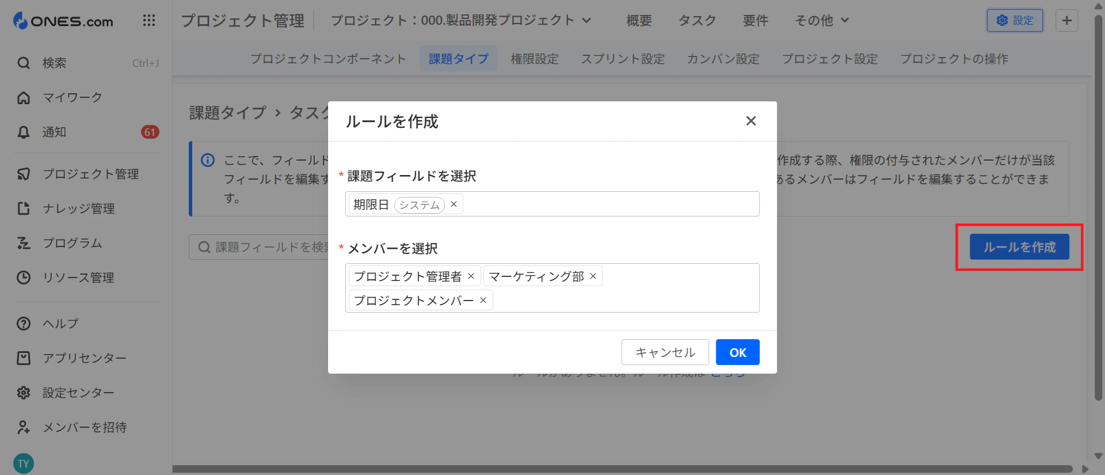Remove the マーケティング部 member tag
This screenshot has width=1105, height=475.
593,276
